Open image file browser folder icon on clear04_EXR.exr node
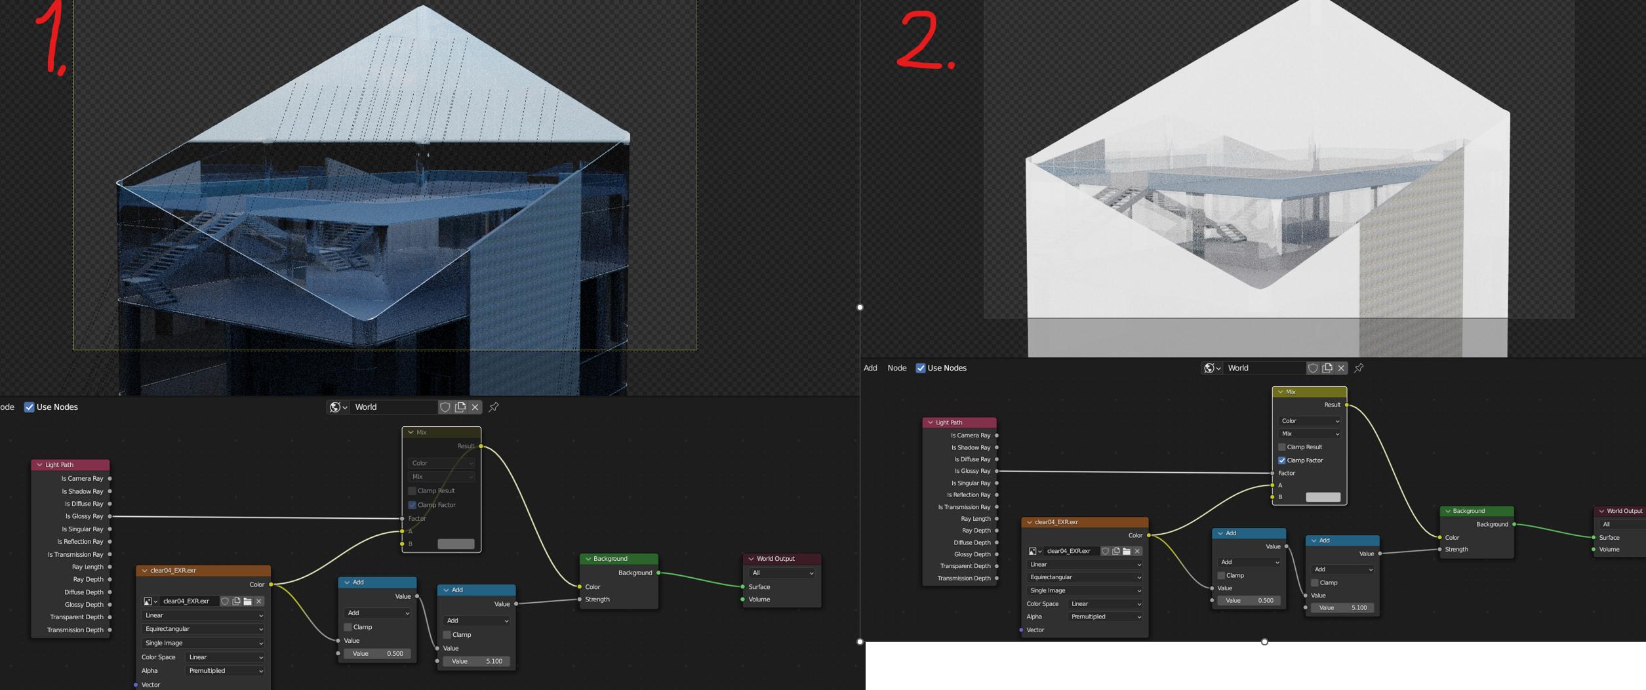Image resolution: width=1646 pixels, height=690 pixels. pyautogui.click(x=248, y=601)
